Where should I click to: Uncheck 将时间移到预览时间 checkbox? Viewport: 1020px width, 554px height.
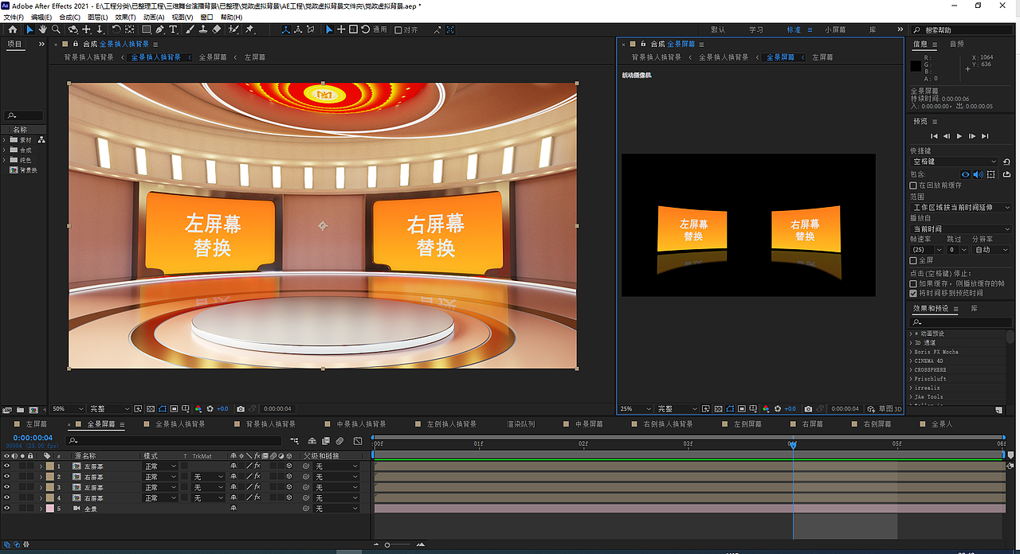(x=913, y=293)
